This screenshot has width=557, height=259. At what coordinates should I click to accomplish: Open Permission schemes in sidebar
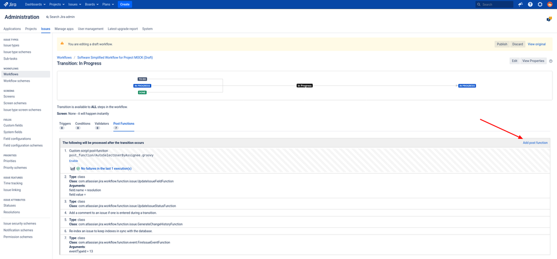[18, 237]
